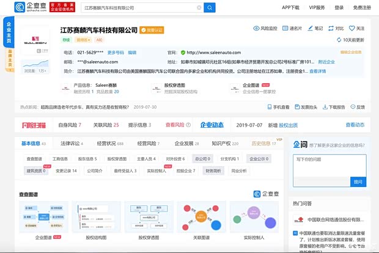379x253 pixels.
Task: Type in the 写下你的问题 question box
Action: [329, 165]
